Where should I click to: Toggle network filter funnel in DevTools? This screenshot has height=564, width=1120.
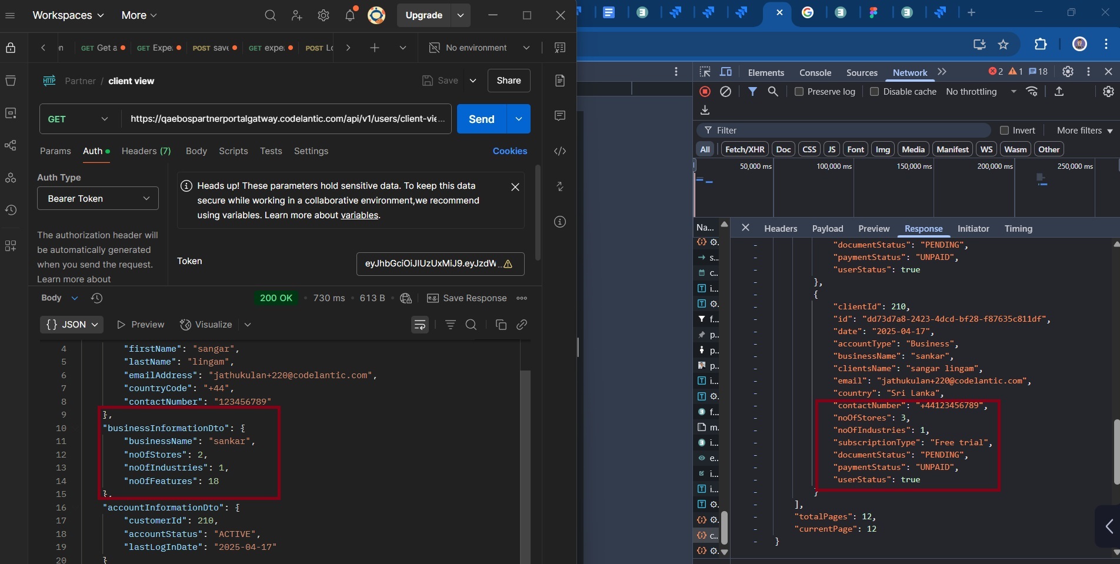click(x=752, y=92)
